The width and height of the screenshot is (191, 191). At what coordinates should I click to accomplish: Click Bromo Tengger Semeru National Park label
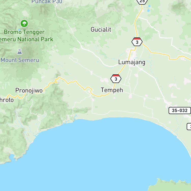click(x=26, y=36)
